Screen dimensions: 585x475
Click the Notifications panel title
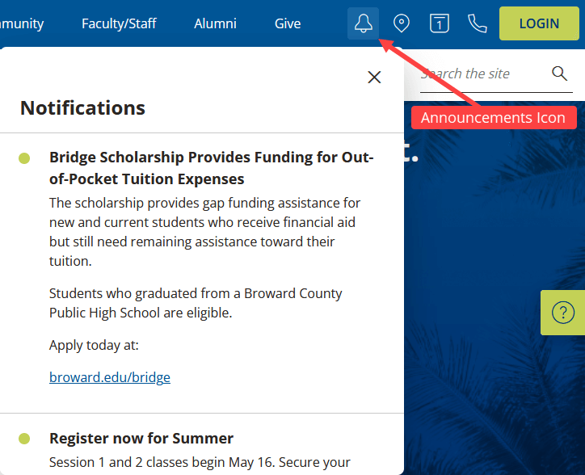click(x=82, y=107)
